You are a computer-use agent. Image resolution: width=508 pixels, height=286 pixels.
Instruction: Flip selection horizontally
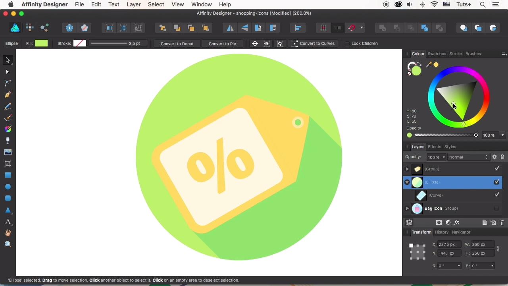[230, 28]
